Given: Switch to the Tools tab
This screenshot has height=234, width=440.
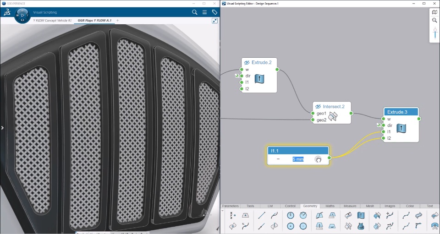Looking at the screenshot, I should point(250,206).
